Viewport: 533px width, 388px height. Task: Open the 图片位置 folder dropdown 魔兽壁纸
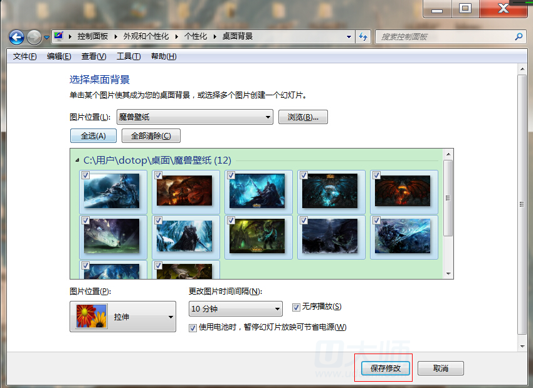coord(194,117)
